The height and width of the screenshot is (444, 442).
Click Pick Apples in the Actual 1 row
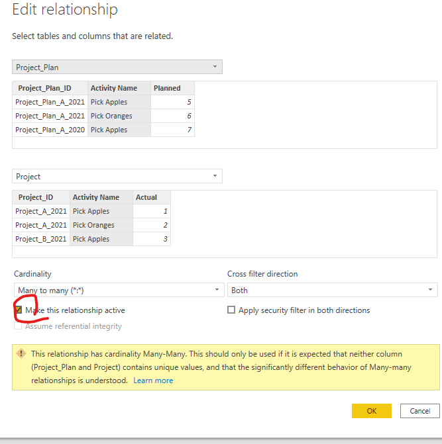101,211
